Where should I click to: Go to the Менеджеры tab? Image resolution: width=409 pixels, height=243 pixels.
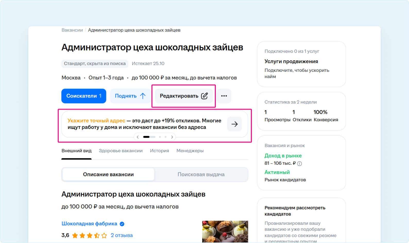(190, 151)
